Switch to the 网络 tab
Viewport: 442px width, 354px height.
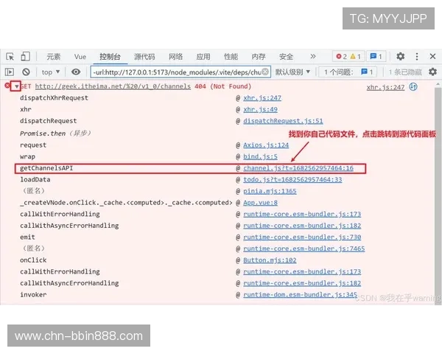tap(175, 56)
